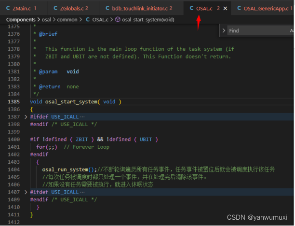The height and width of the screenshot is (226, 295).
Task: Click the C icon on the bdb_touchlink_initiator.c tab
Action: [x=107, y=8]
